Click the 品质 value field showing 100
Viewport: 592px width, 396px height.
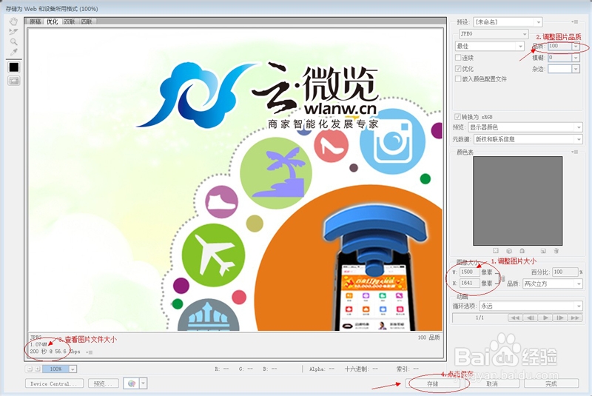click(559, 46)
